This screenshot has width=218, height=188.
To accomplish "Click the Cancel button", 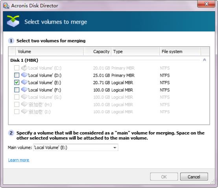I will click(x=194, y=177).
